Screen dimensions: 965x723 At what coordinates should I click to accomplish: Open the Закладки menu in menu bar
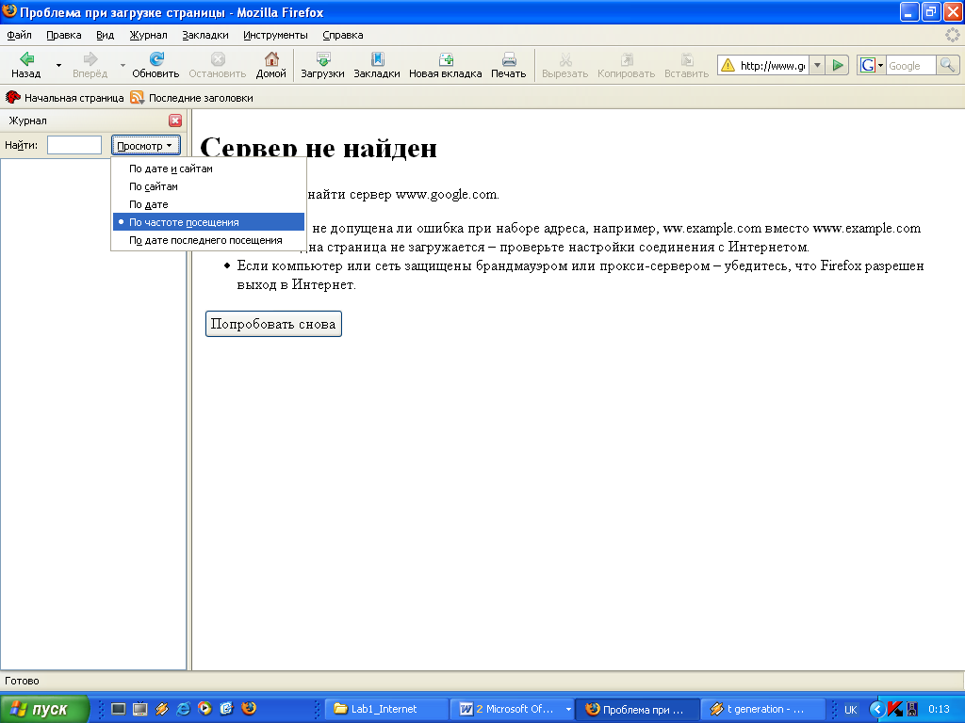pos(205,35)
